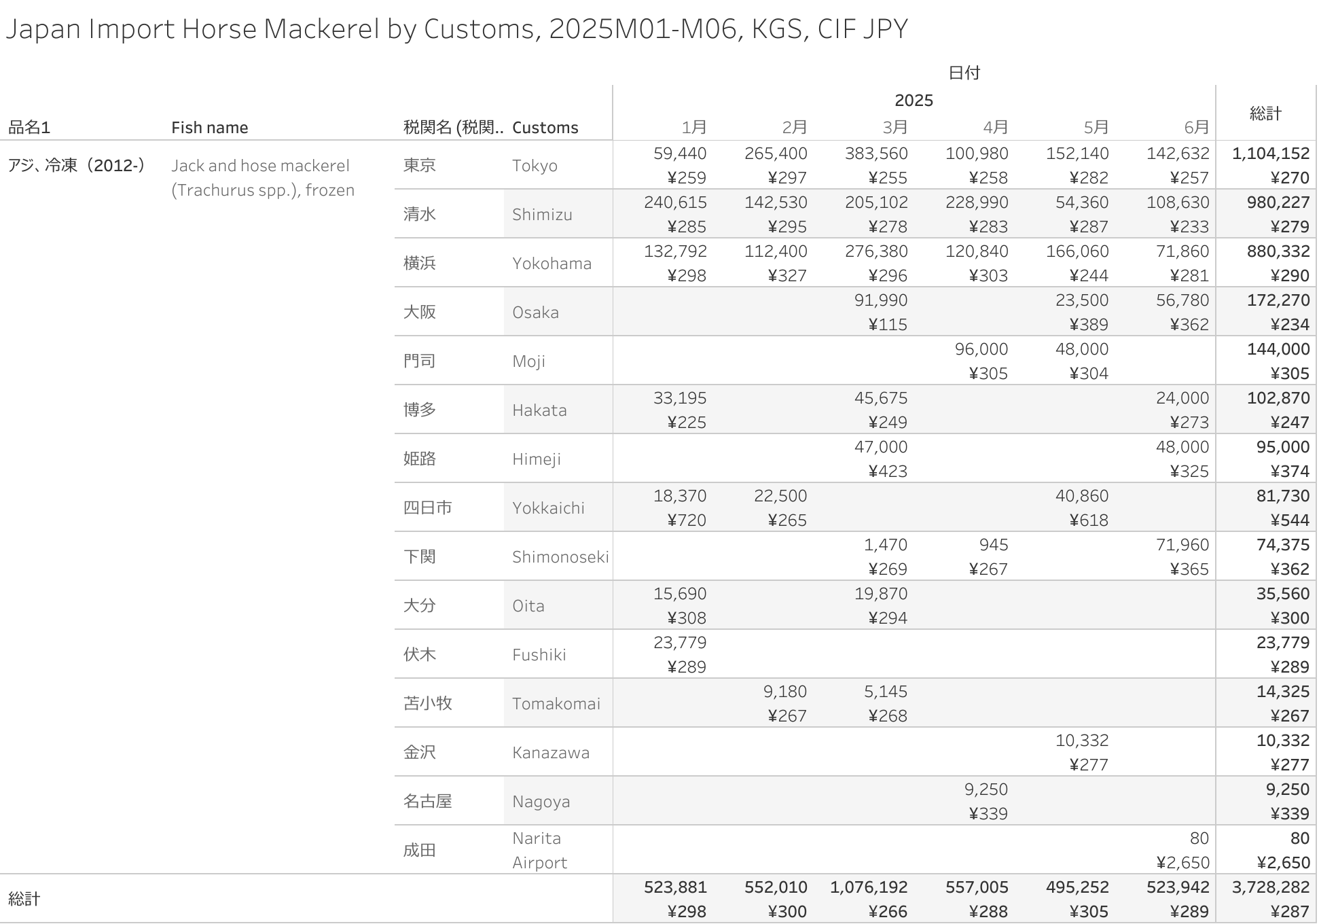Select the '3月' month column header
Viewport: 1319px width, 924px height.
pyautogui.click(x=895, y=127)
